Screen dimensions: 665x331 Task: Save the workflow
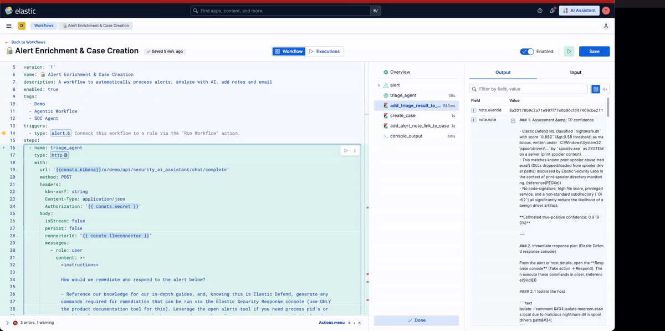coord(594,52)
